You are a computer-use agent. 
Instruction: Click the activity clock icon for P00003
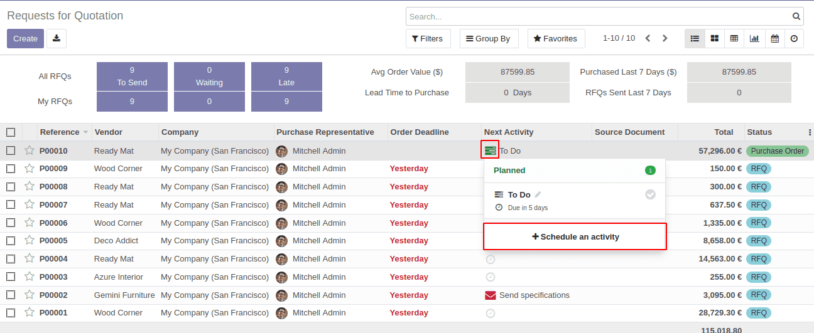click(491, 277)
